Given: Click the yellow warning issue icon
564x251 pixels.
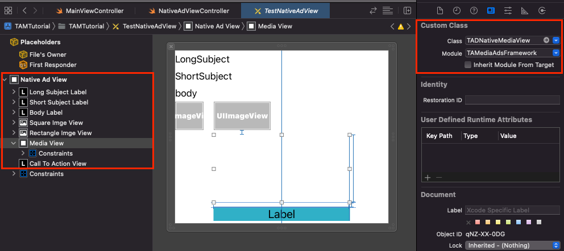Looking at the screenshot, I should point(401,27).
